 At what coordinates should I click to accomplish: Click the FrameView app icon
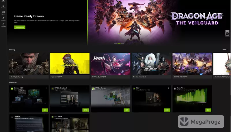coord(175,89)
